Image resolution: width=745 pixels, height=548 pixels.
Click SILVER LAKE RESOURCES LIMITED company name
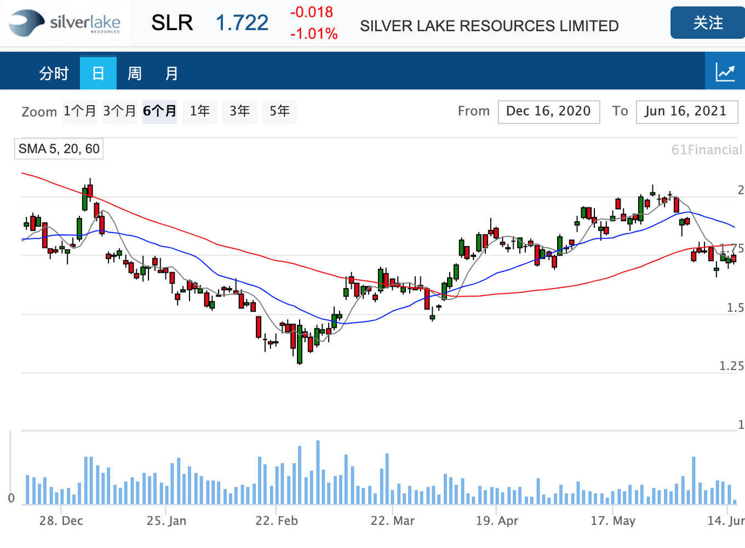click(489, 26)
